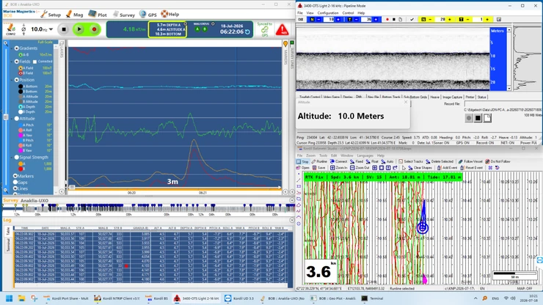Viewport: 543px width, 305px height.
Task: Click the Clear Shapes tool in Bathymetry Studio
Action: 420,168
